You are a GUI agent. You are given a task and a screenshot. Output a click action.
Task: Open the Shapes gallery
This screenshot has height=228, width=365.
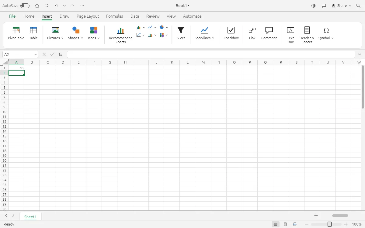pyautogui.click(x=75, y=33)
